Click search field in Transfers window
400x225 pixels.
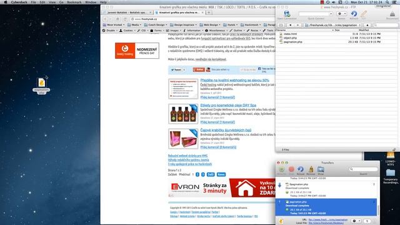coord(364,169)
